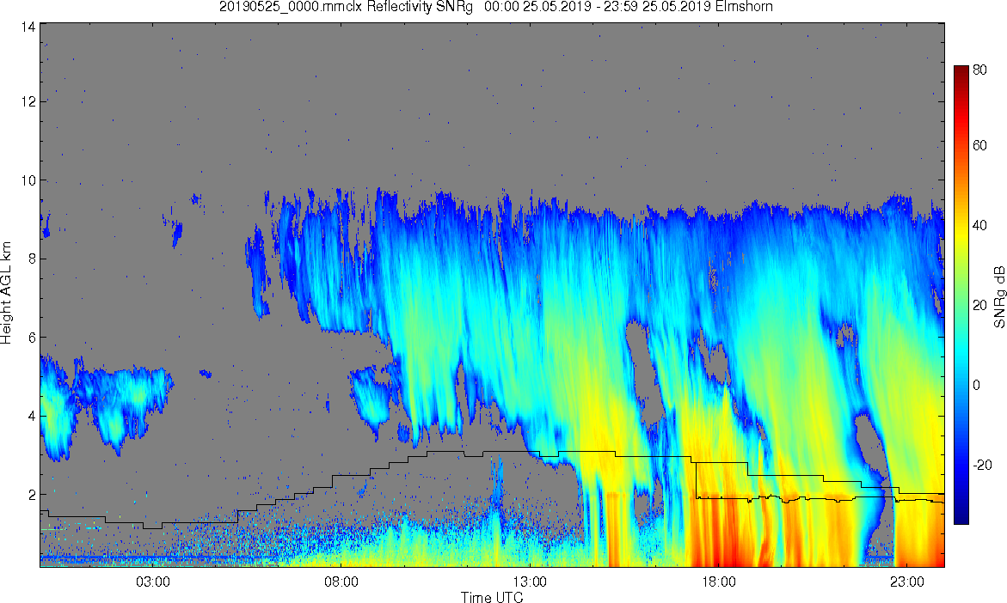Click the height axis label '4'
This screenshot has width=1007, height=603.
click(x=30, y=417)
